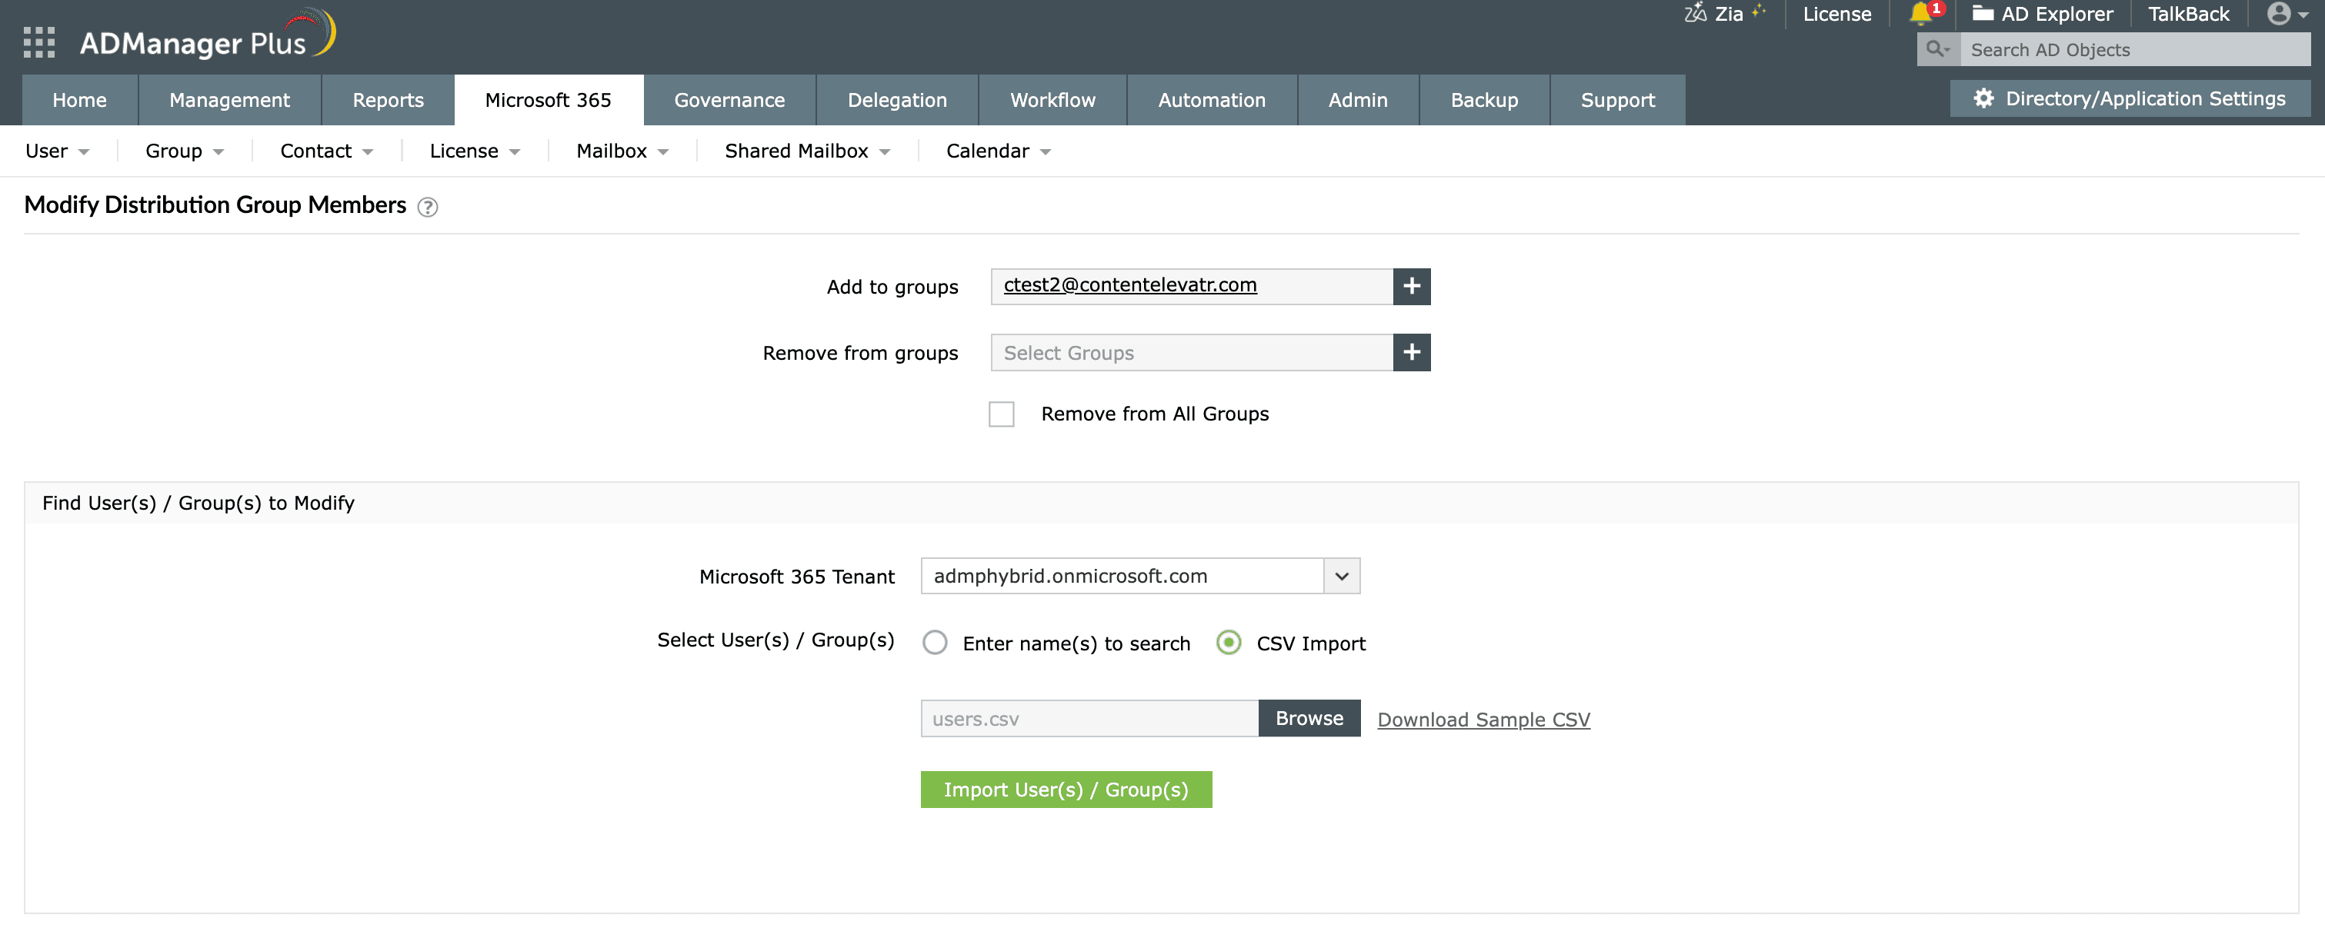Click the ADManager Plus logo
This screenshot has width=2325, height=941.
[208, 36]
